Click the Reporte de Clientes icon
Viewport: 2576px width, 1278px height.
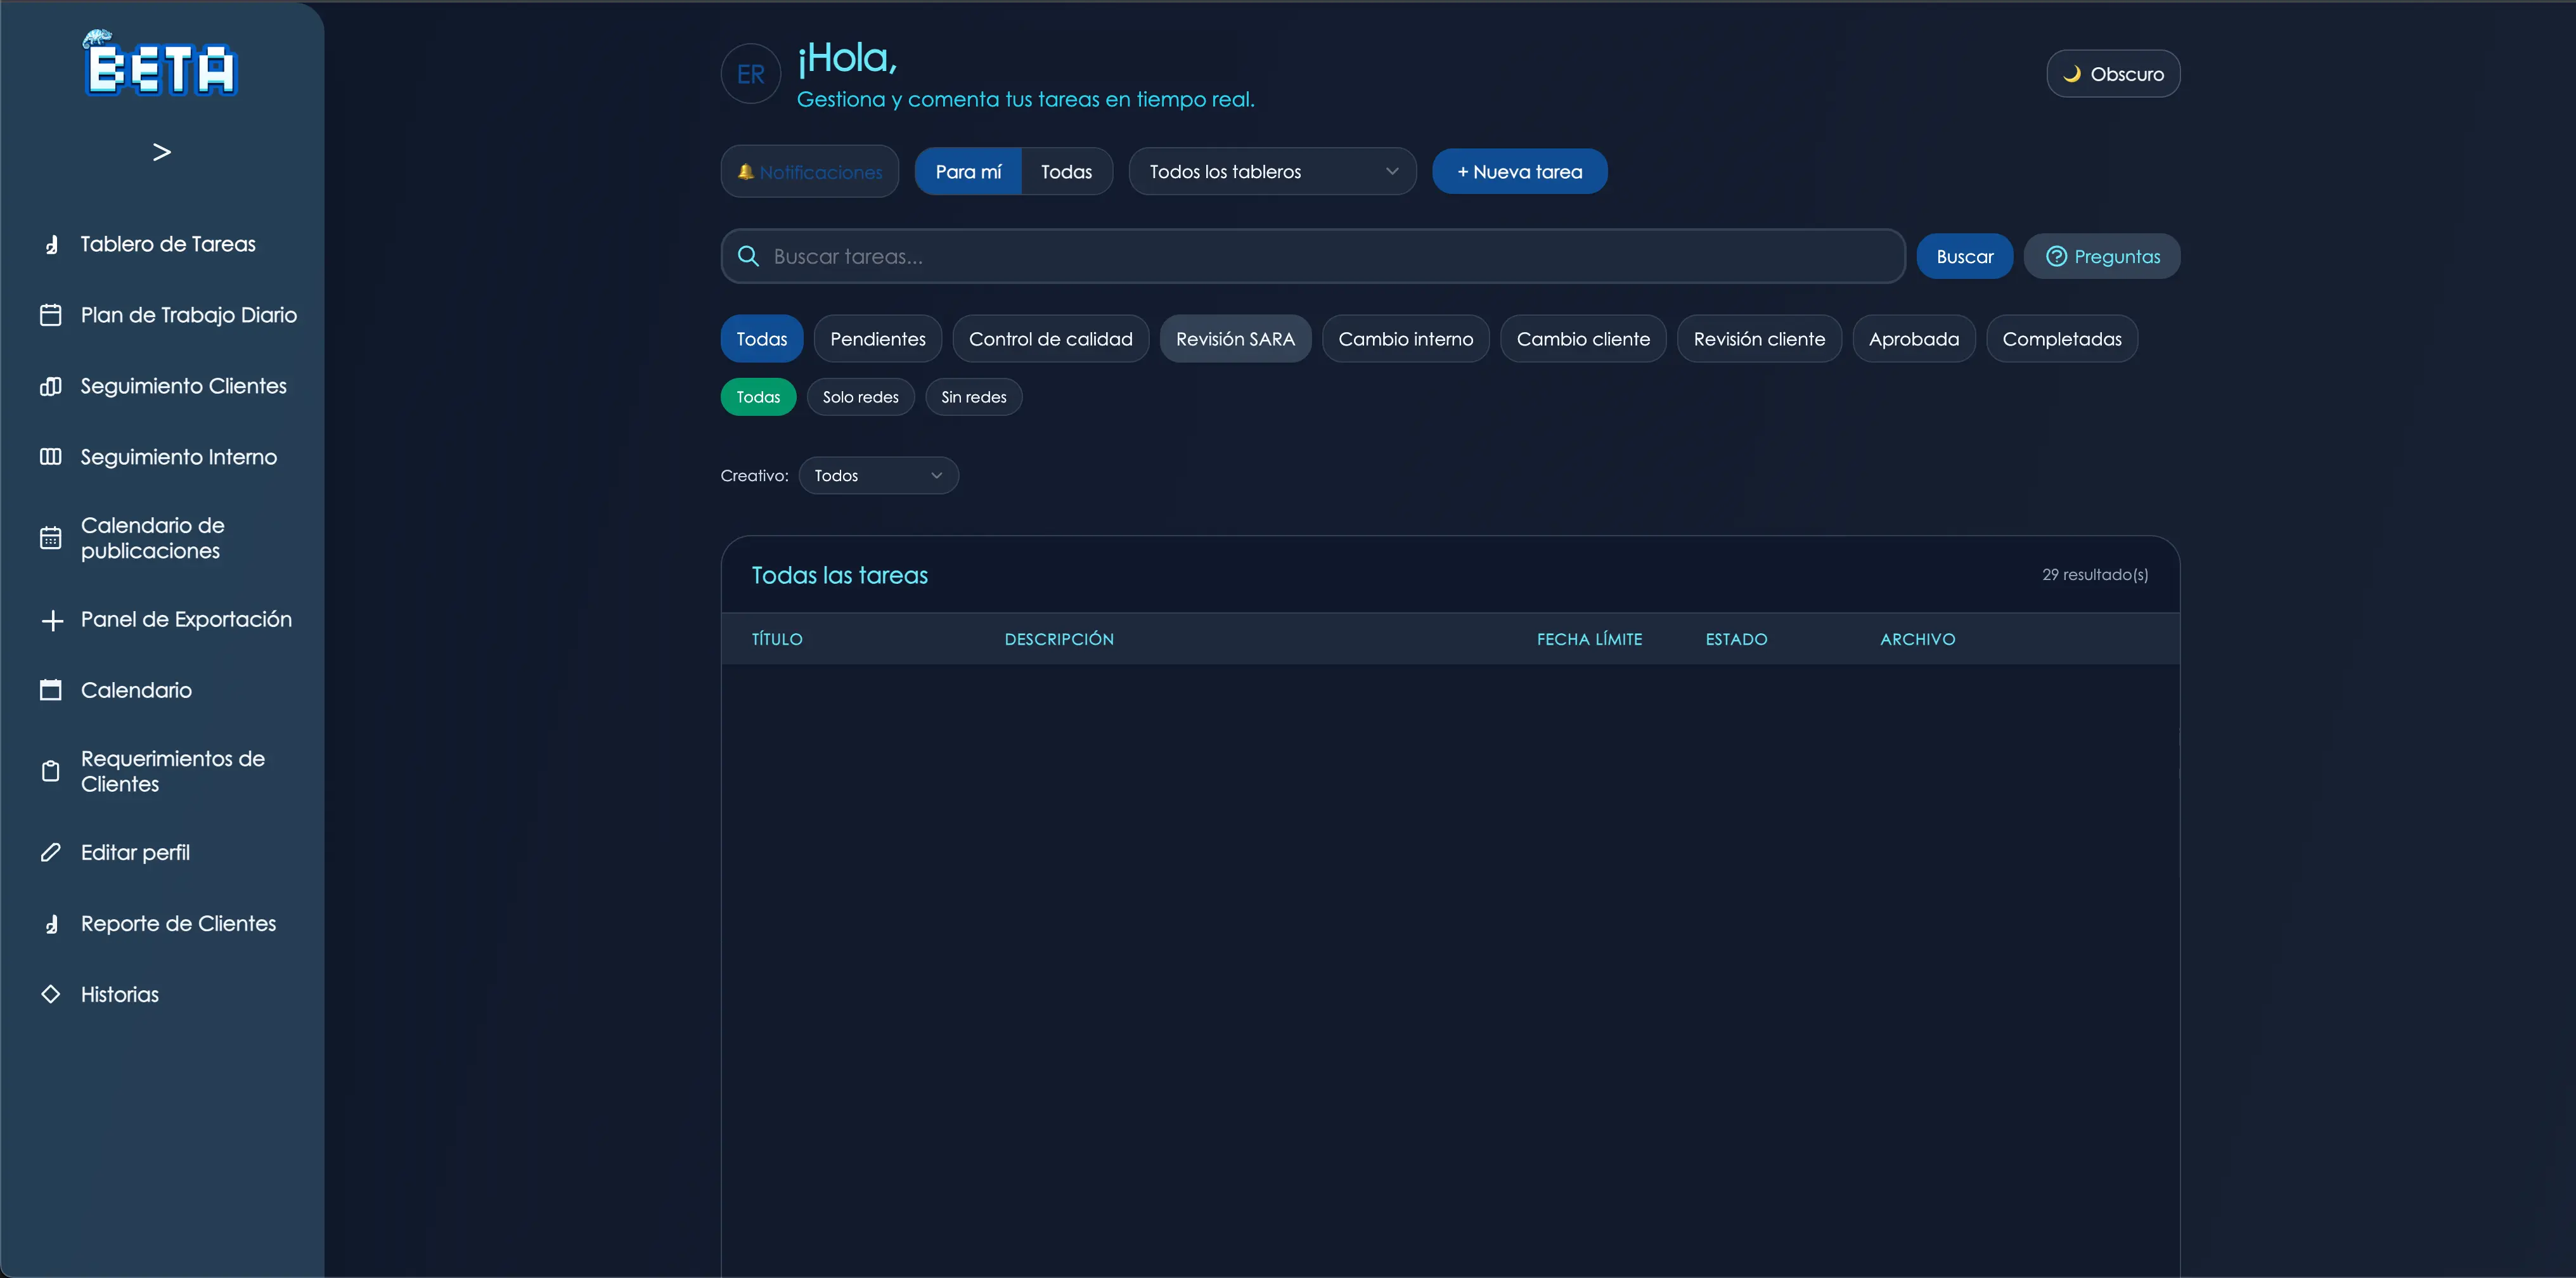[51, 924]
